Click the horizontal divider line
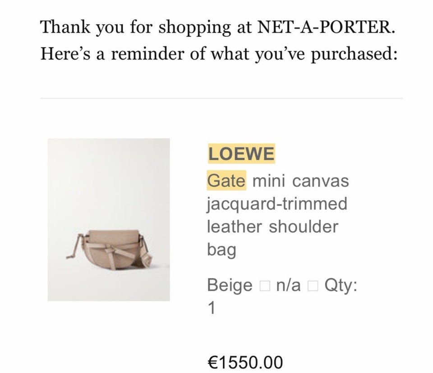Screen dimensions: 433x373 [x=221, y=98]
